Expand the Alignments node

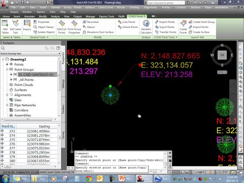[x=7, y=95]
